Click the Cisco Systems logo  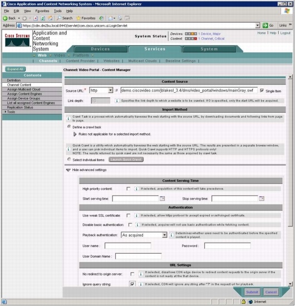(17, 41)
